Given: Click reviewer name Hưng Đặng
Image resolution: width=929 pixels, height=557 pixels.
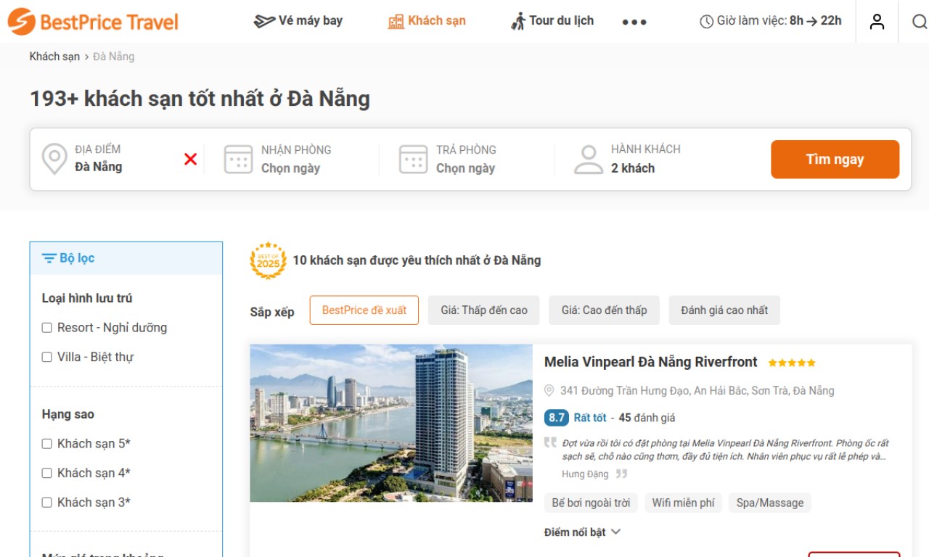Looking at the screenshot, I should coord(585,474).
